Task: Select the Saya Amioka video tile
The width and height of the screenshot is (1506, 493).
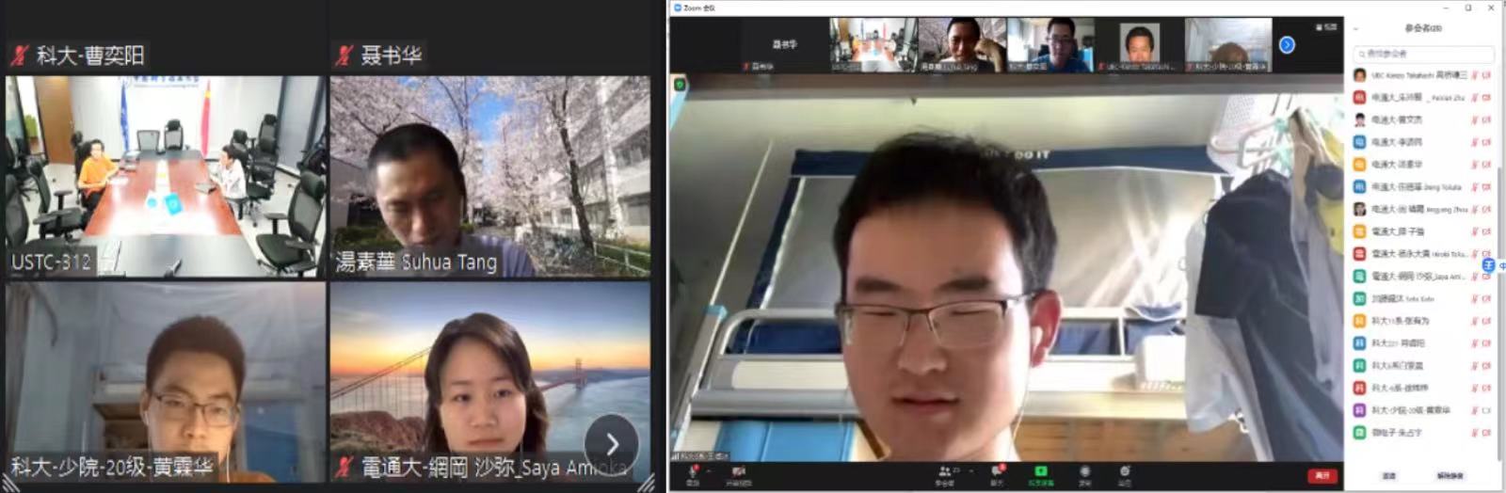Action: [x=489, y=382]
